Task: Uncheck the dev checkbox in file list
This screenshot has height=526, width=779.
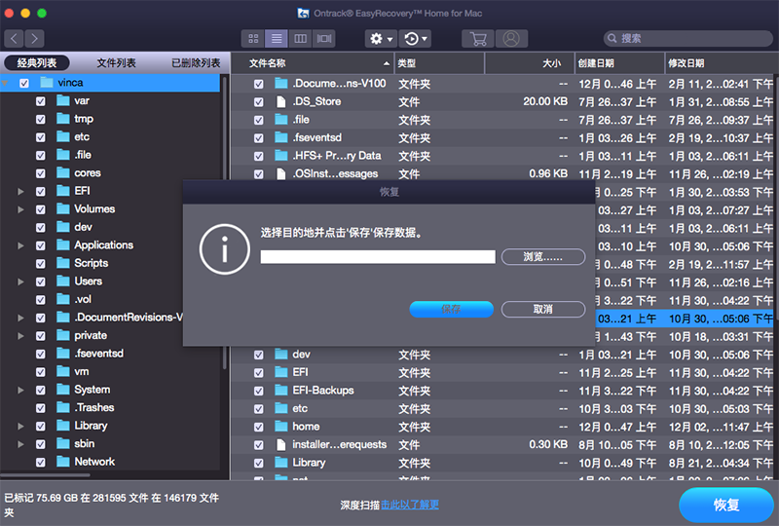Action: click(259, 355)
